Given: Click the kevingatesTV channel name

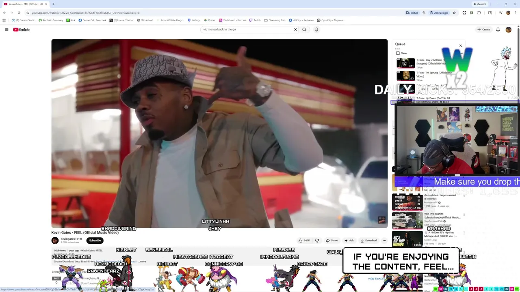Looking at the screenshot, I should click(x=69, y=239).
